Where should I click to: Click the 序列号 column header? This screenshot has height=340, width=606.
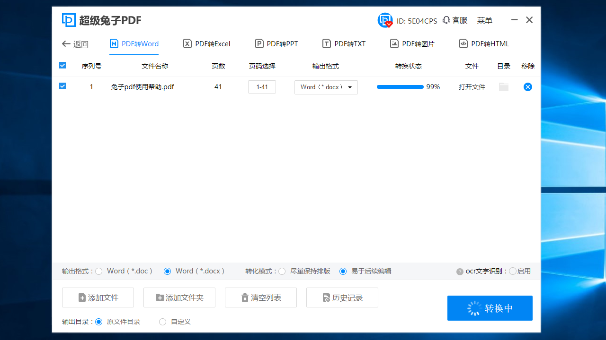(x=91, y=66)
